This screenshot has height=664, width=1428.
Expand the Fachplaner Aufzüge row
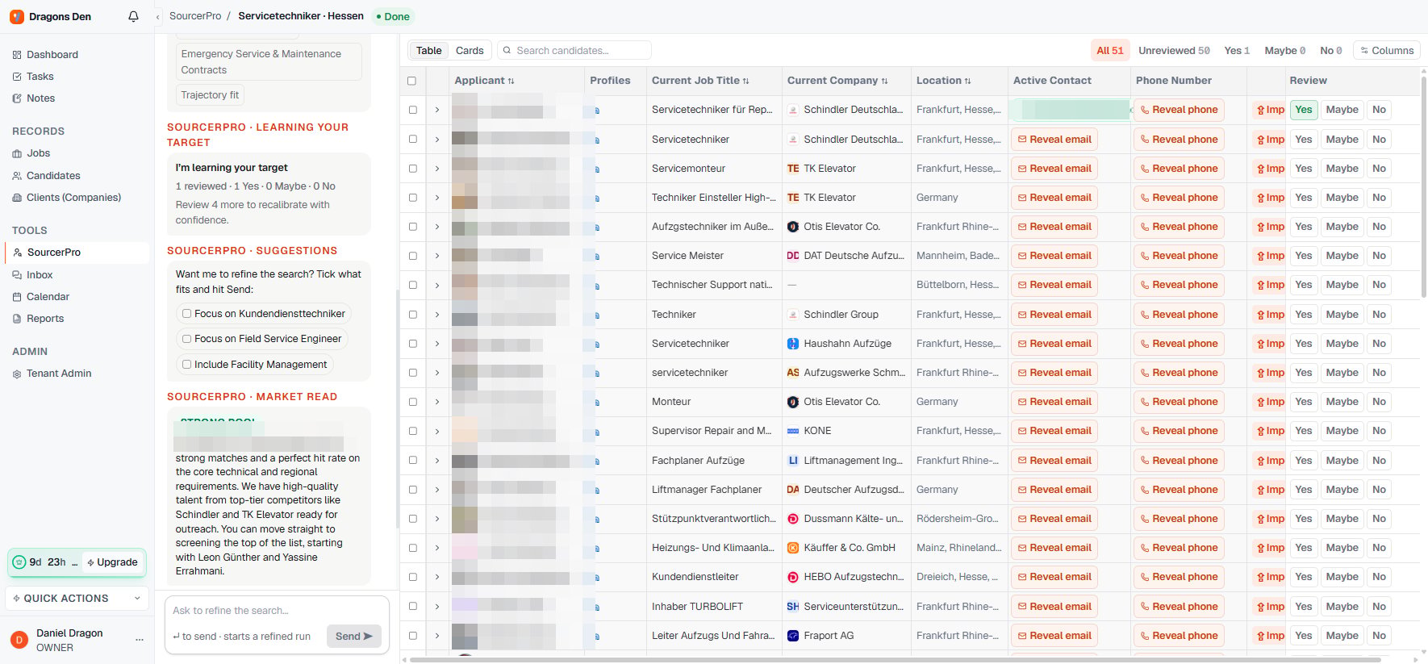(437, 461)
